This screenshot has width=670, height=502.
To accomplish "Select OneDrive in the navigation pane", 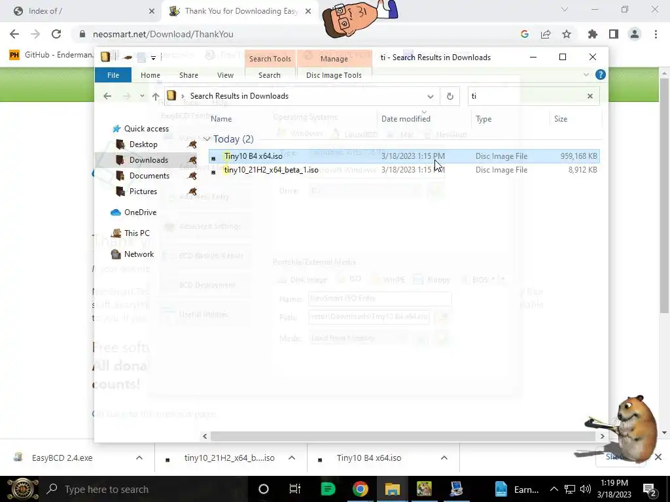I will [140, 212].
